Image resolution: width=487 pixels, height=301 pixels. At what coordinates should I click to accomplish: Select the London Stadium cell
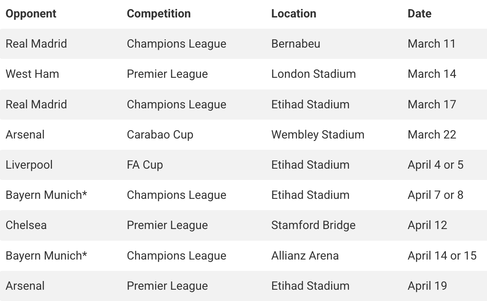click(x=313, y=74)
